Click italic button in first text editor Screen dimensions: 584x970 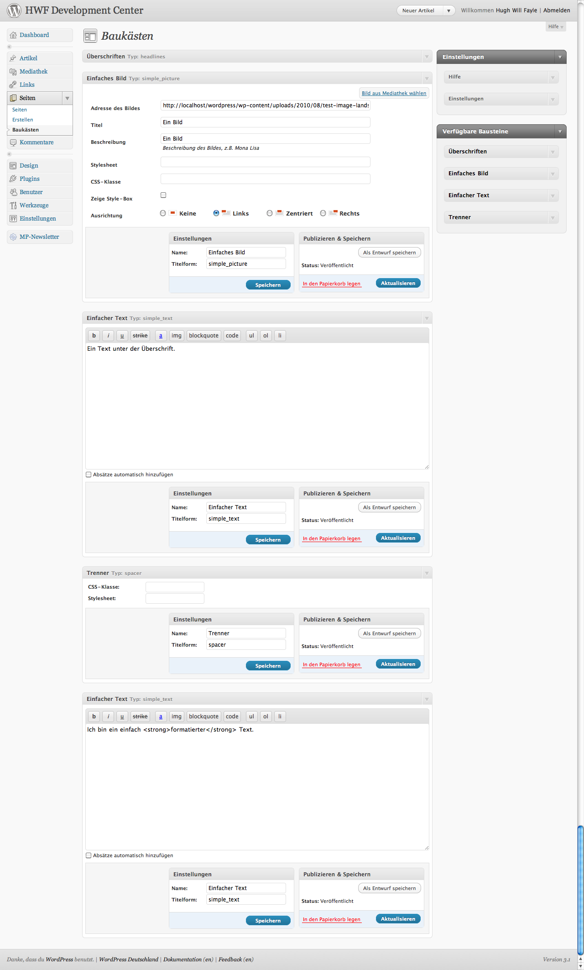tap(108, 336)
